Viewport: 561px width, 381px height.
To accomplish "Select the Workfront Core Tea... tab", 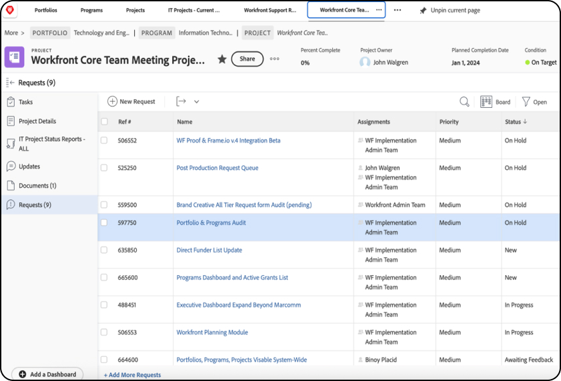I will (344, 10).
